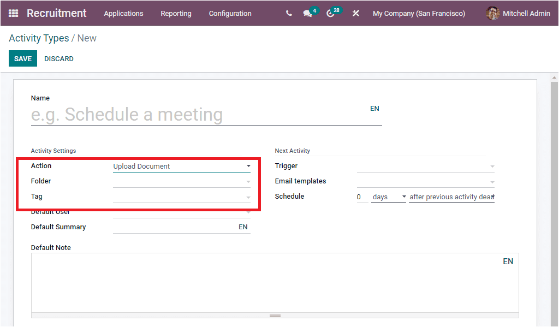Click the EN badge near Default Summary
The image size is (559, 327).
point(243,226)
